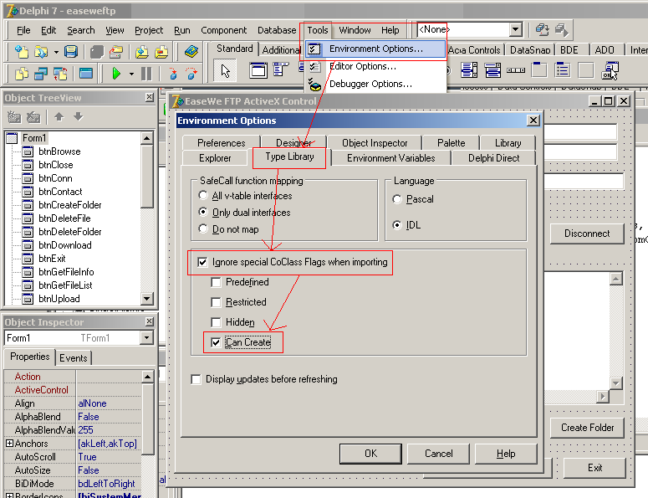Select the MainMenu palette component
This screenshot has width=648, height=498.
click(x=281, y=69)
